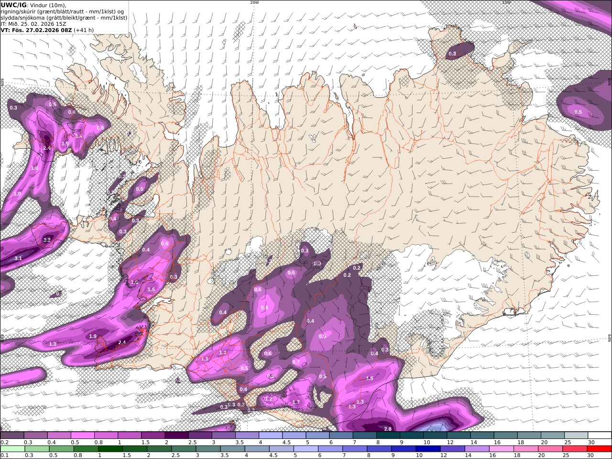Click the white snow-legend swatch labeled 30

pos(600,436)
